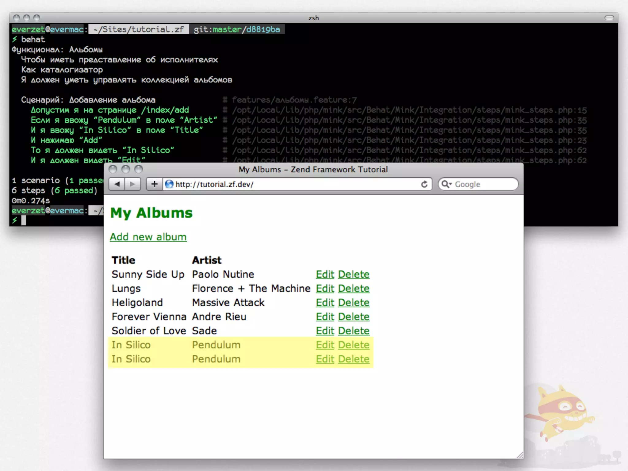The width and height of the screenshot is (628, 471).
Task: Click the terminal zsh title bar
Action: (313, 18)
